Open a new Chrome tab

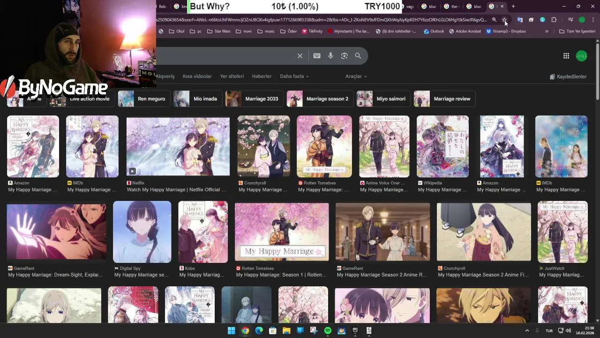[x=513, y=7]
